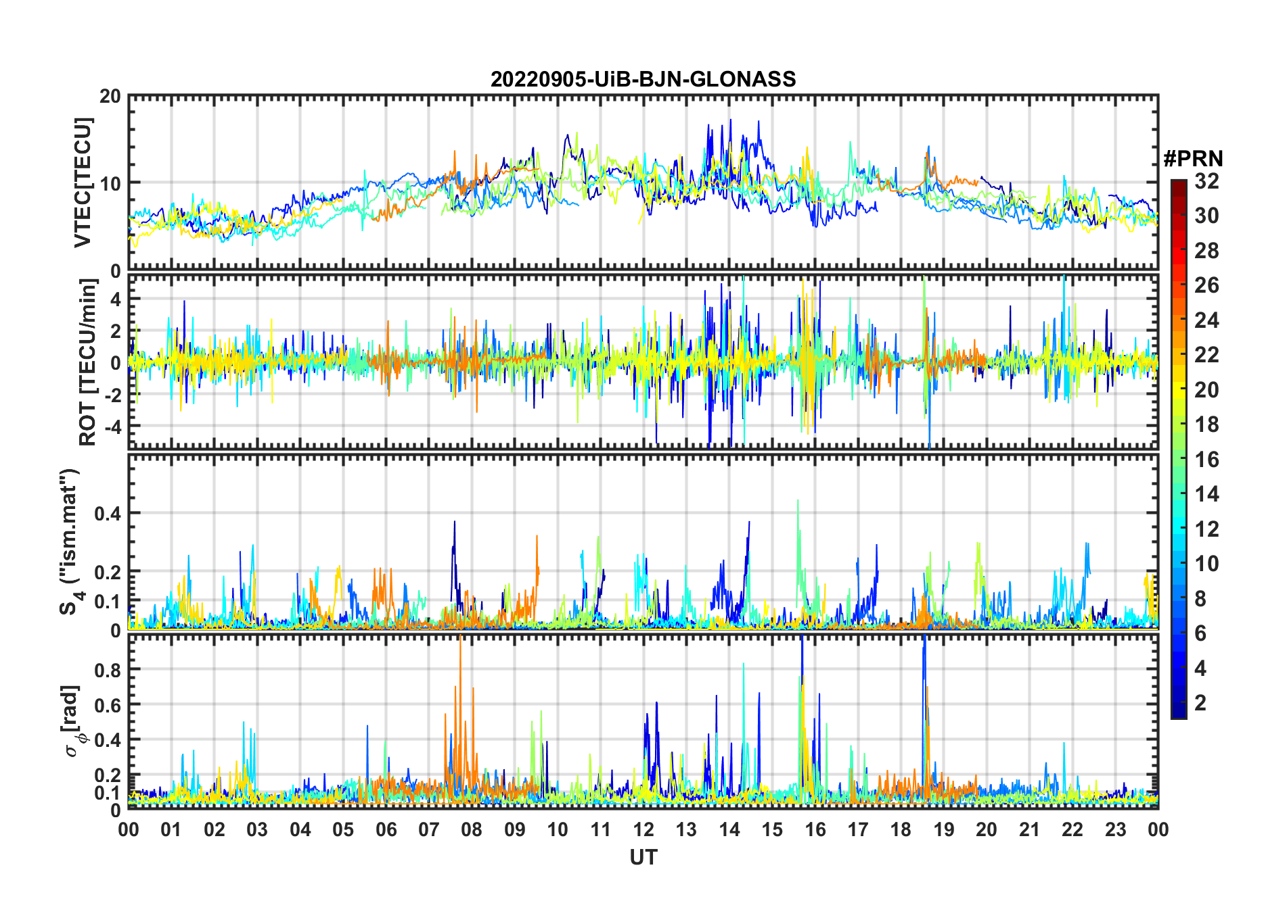This screenshot has width=1287, height=899.
Task: Click inside the S4 scintillation plot panel
Action: coord(643,542)
